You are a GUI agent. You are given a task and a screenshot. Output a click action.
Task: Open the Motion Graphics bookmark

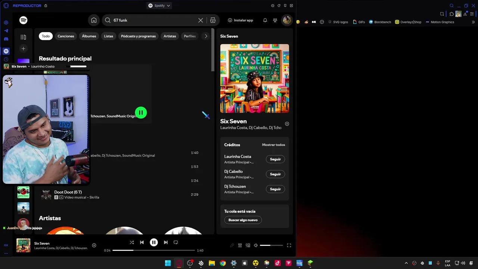tap(440, 22)
